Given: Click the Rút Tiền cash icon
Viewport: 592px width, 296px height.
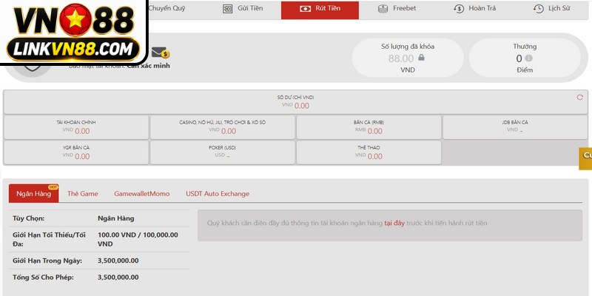Looking at the screenshot, I should tap(305, 9).
